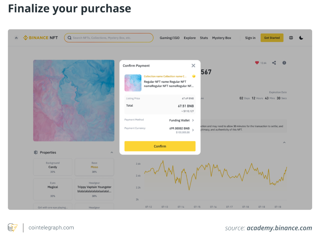Close the Confirm Payment dialog

(x=193, y=66)
